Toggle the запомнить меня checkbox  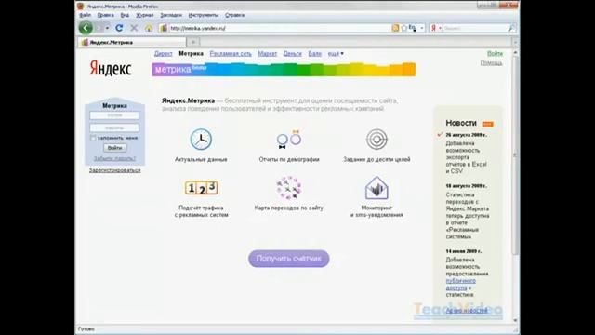pos(93,138)
